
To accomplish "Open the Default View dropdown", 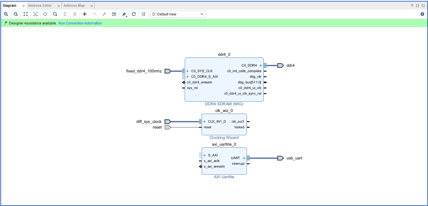I will click(178, 14).
